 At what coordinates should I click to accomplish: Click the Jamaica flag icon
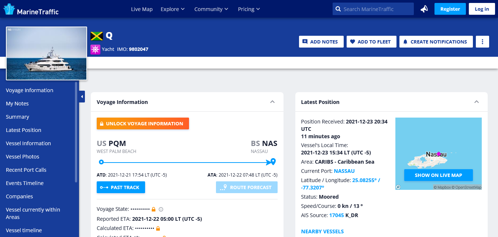(97, 36)
